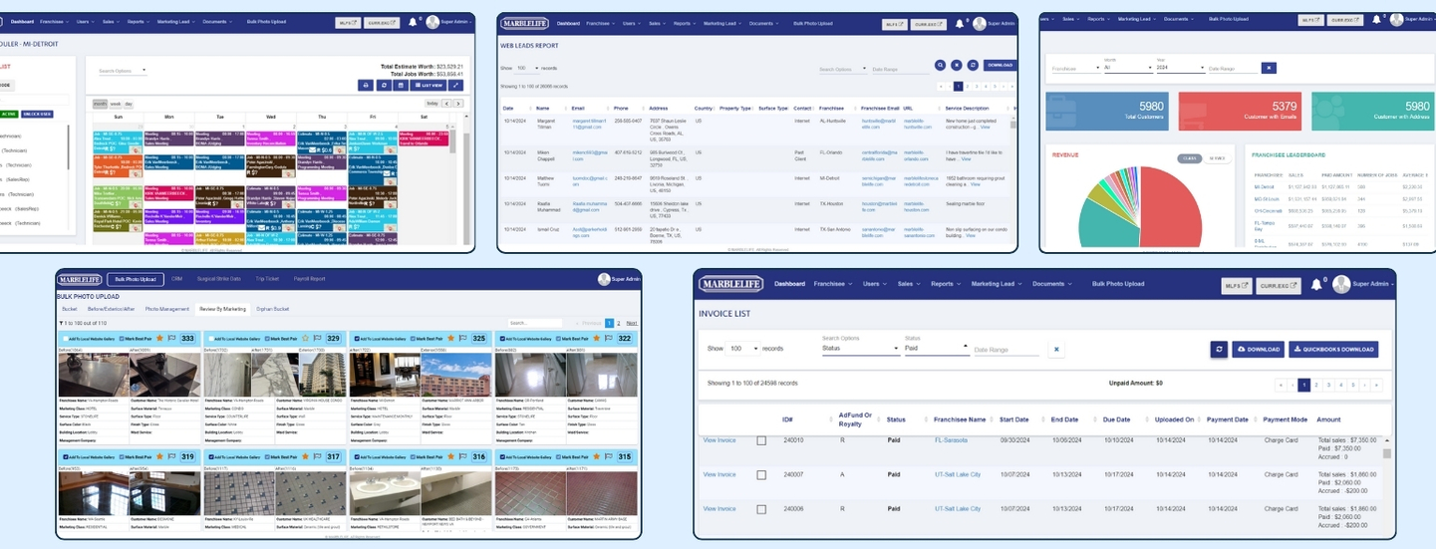This screenshot has width=1436, height=549.
Task: Click the star icon on photo card 325
Action: click(x=450, y=339)
